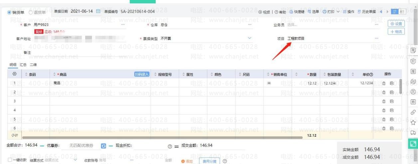Expand the 结算方式 dropdown
This screenshot has height=164, width=418.
coord(75,160)
